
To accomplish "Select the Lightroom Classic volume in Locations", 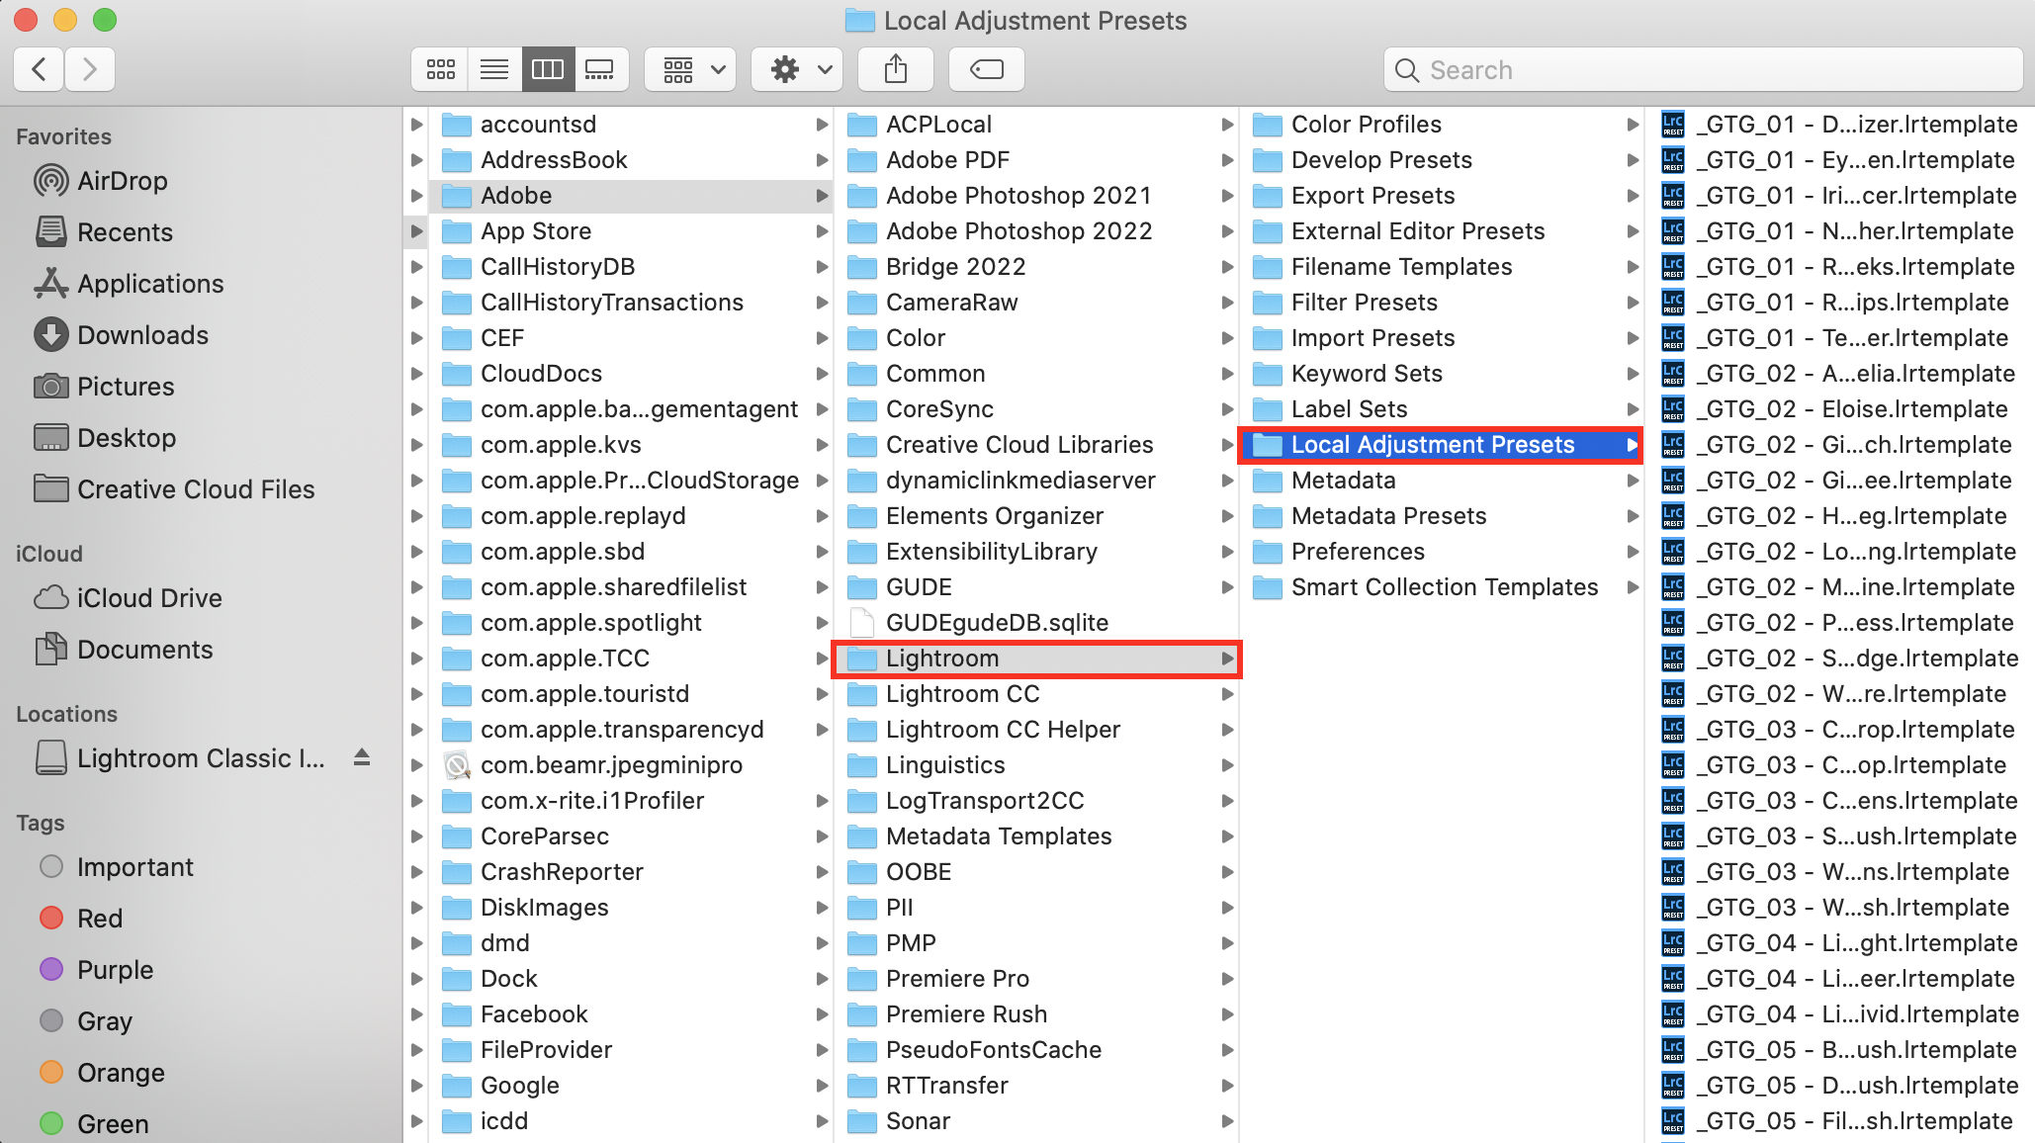I will tap(201, 758).
